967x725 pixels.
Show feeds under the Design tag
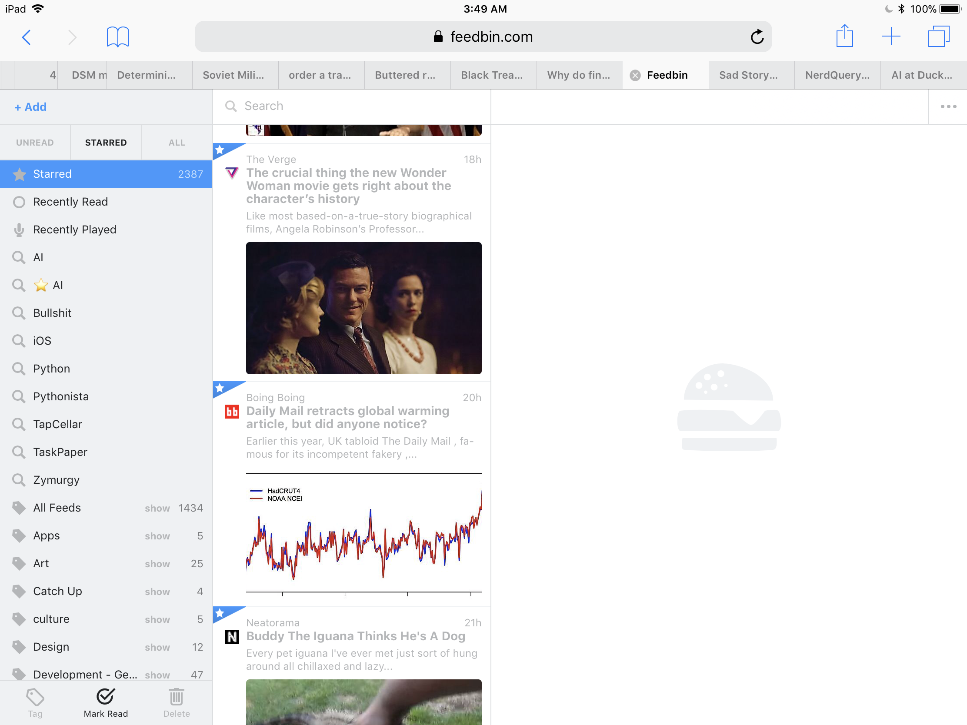[157, 647]
